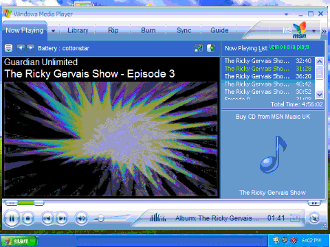Skip to the previous track

47,219
